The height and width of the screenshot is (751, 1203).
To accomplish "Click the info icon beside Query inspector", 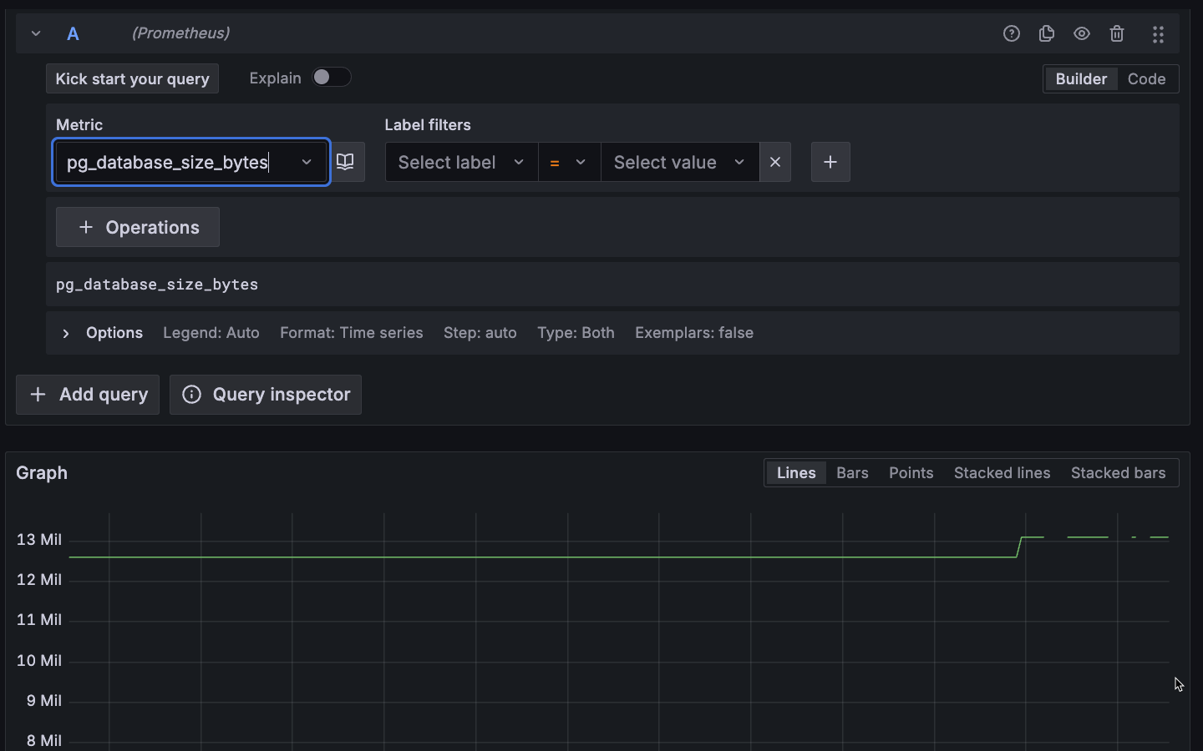I will click(x=191, y=395).
